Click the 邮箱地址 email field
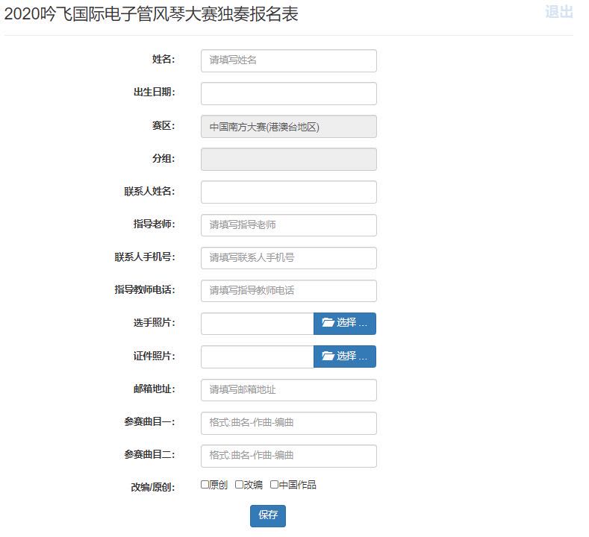This screenshot has height=537, width=589. coord(288,390)
